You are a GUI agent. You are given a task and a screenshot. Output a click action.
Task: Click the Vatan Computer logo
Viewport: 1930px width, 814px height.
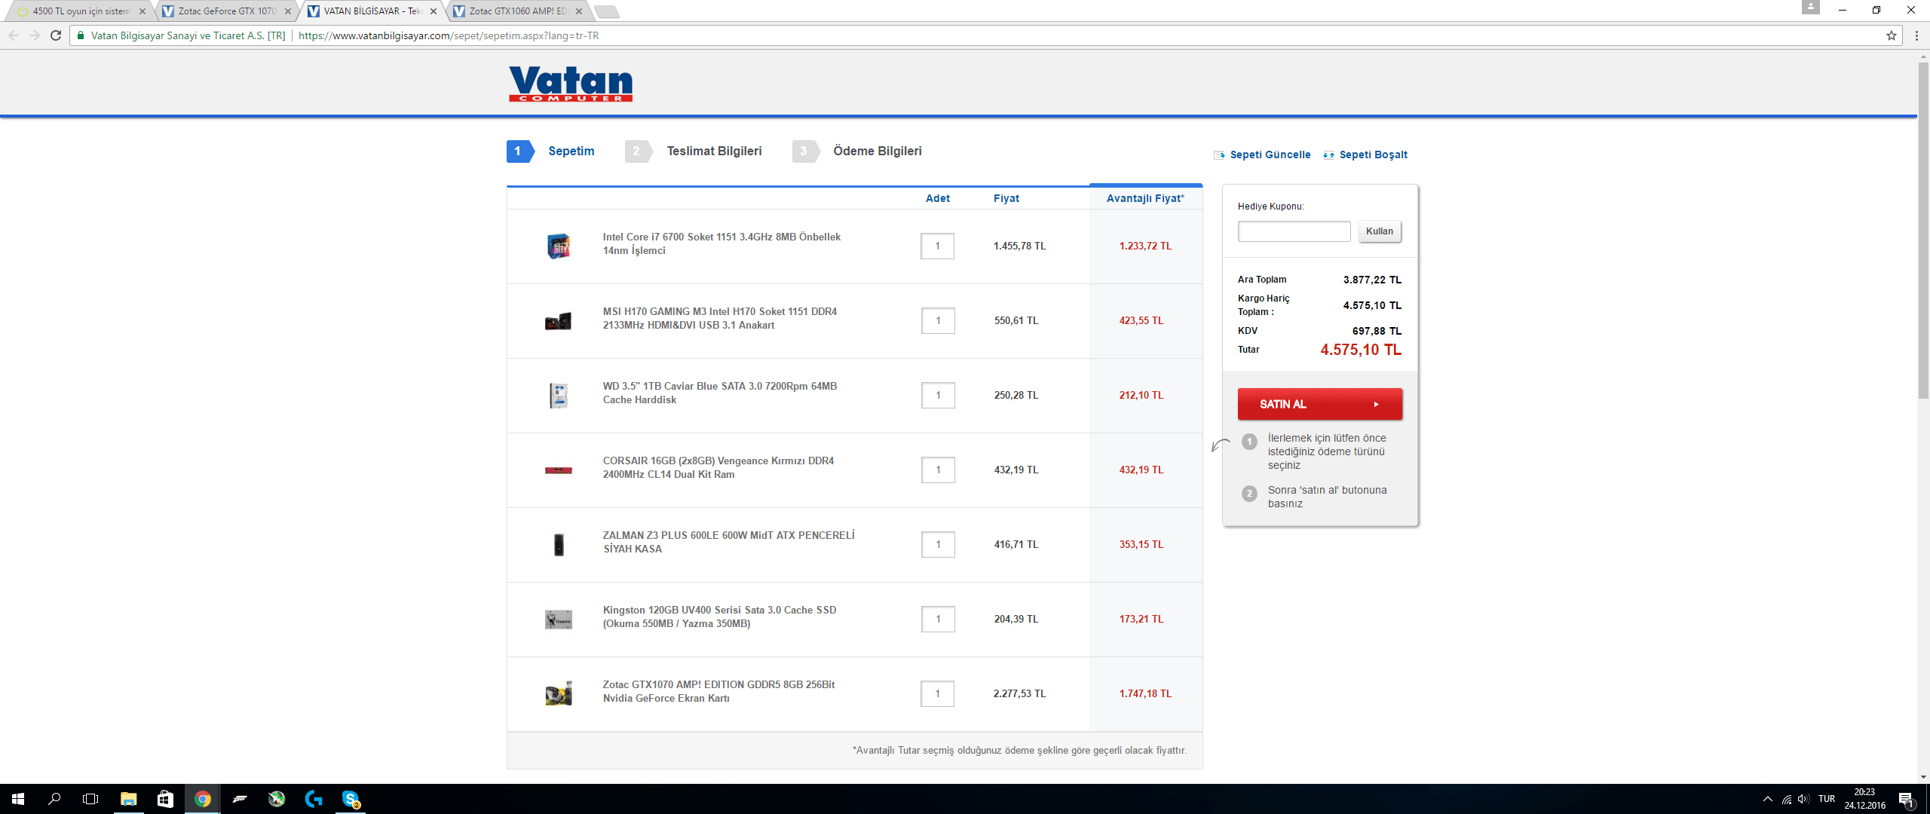[x=570, y=84]
